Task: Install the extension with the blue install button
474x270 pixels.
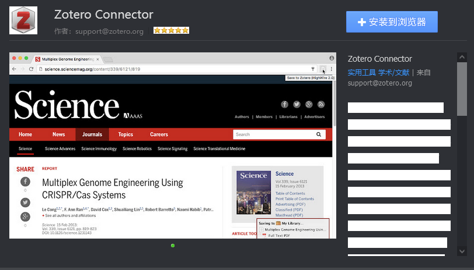Action: [x=392, y=22]
